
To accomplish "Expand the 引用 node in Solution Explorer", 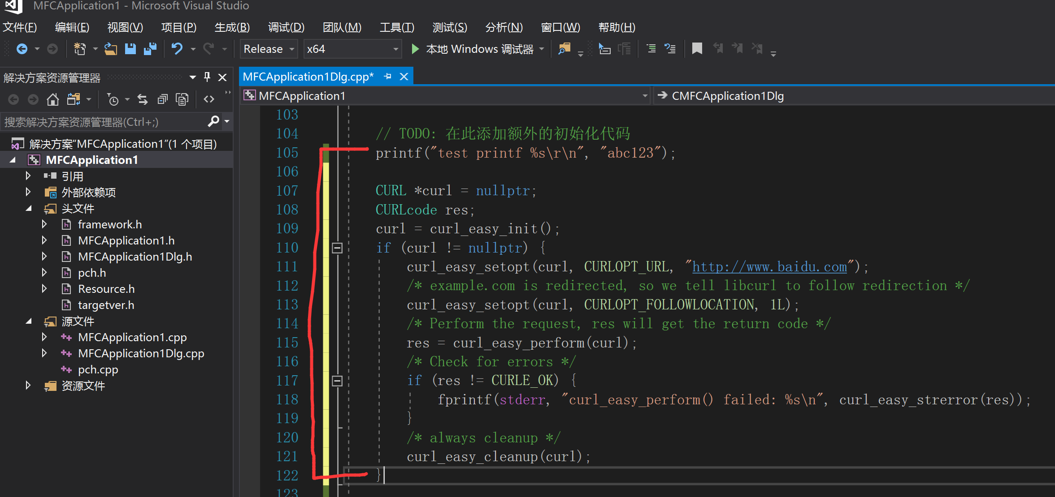I will (28, 176).
